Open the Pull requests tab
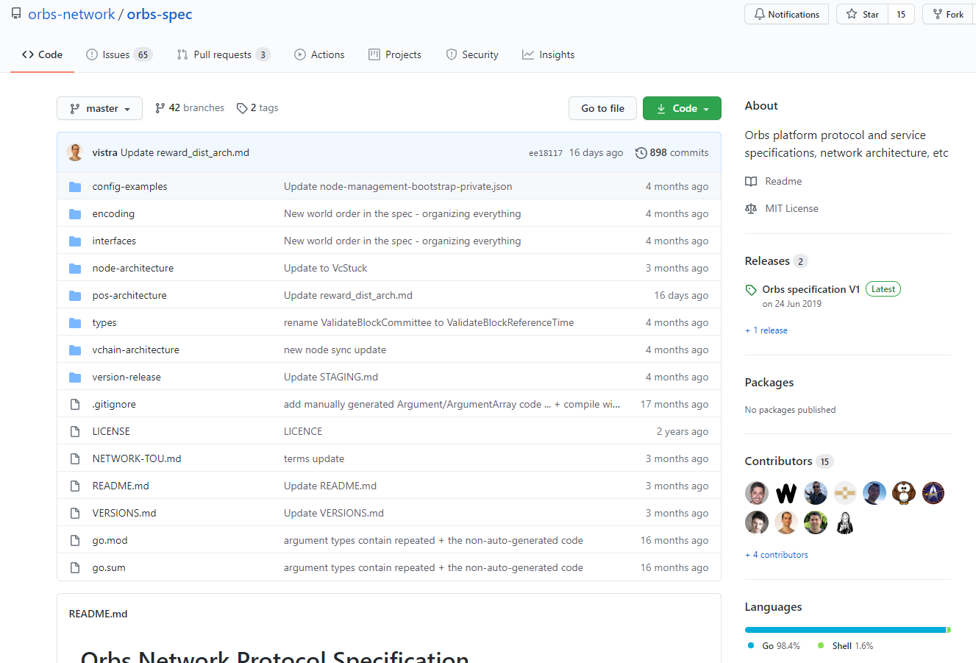 (224, 54)
